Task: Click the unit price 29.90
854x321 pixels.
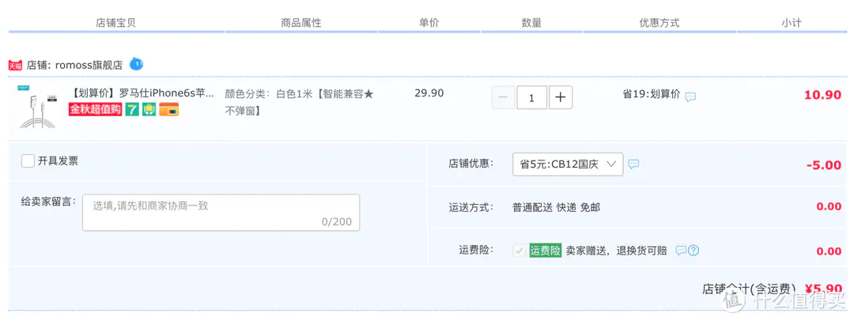Action: (429, 93)
